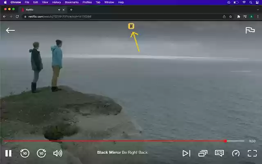This screenshot has width=262, height=164.
Task: Reload the page in Chrome
Action: click(x=17, y=16)
